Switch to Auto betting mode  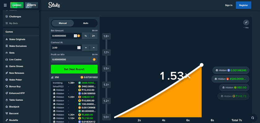[86, 23]
